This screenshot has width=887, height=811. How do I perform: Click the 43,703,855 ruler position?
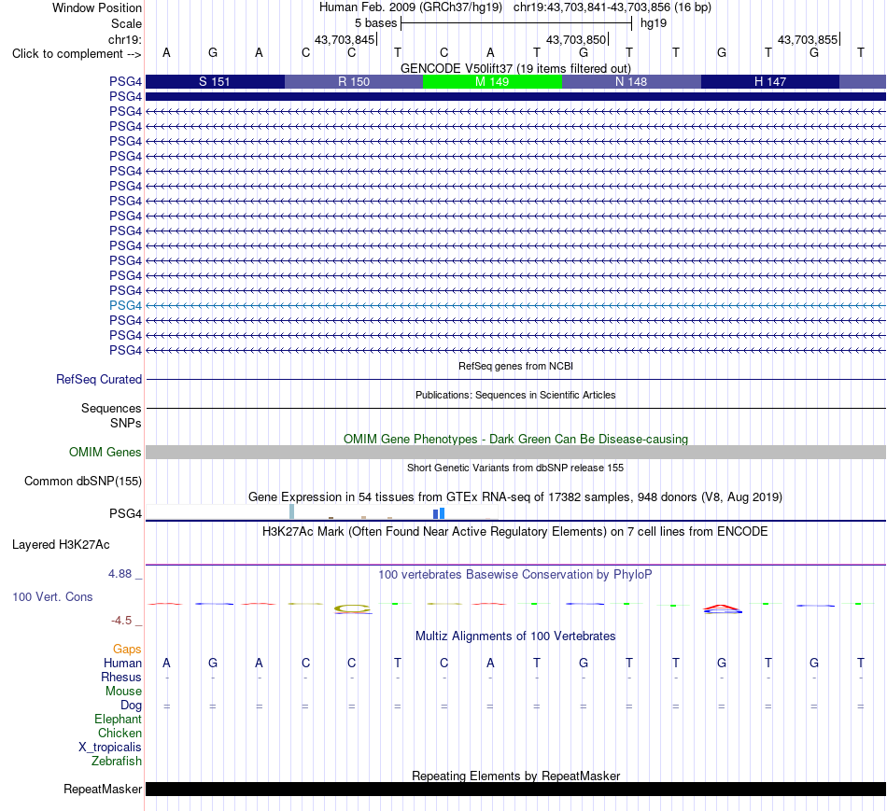(808, 39)
